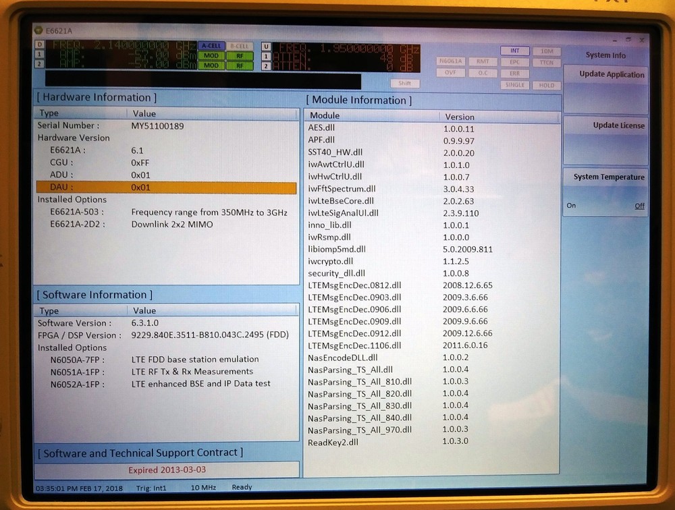Select Software Version 6.3.1.0 row
675x510 pixels.
167,322
